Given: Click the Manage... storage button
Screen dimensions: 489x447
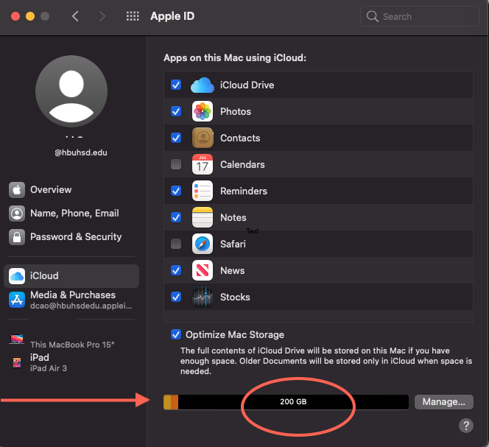Looking at the screenshot, I should tap(444, 402).
